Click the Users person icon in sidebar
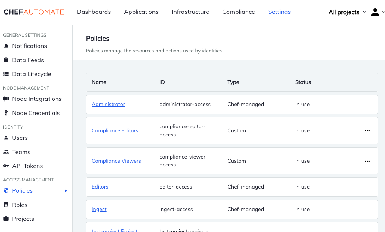385x232 pixels. [x=6, y=138]
